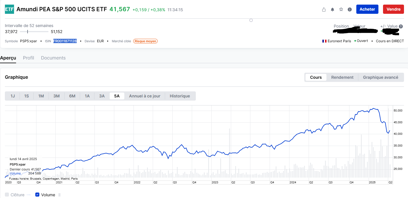Add ETF to favorites with star icon
The width and height of the screenshot is (408, 198).
(341, 9)
